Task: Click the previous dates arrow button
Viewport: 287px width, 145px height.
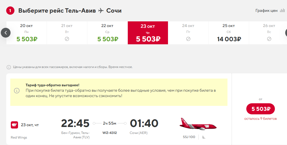Action: [x=6, y=33]
